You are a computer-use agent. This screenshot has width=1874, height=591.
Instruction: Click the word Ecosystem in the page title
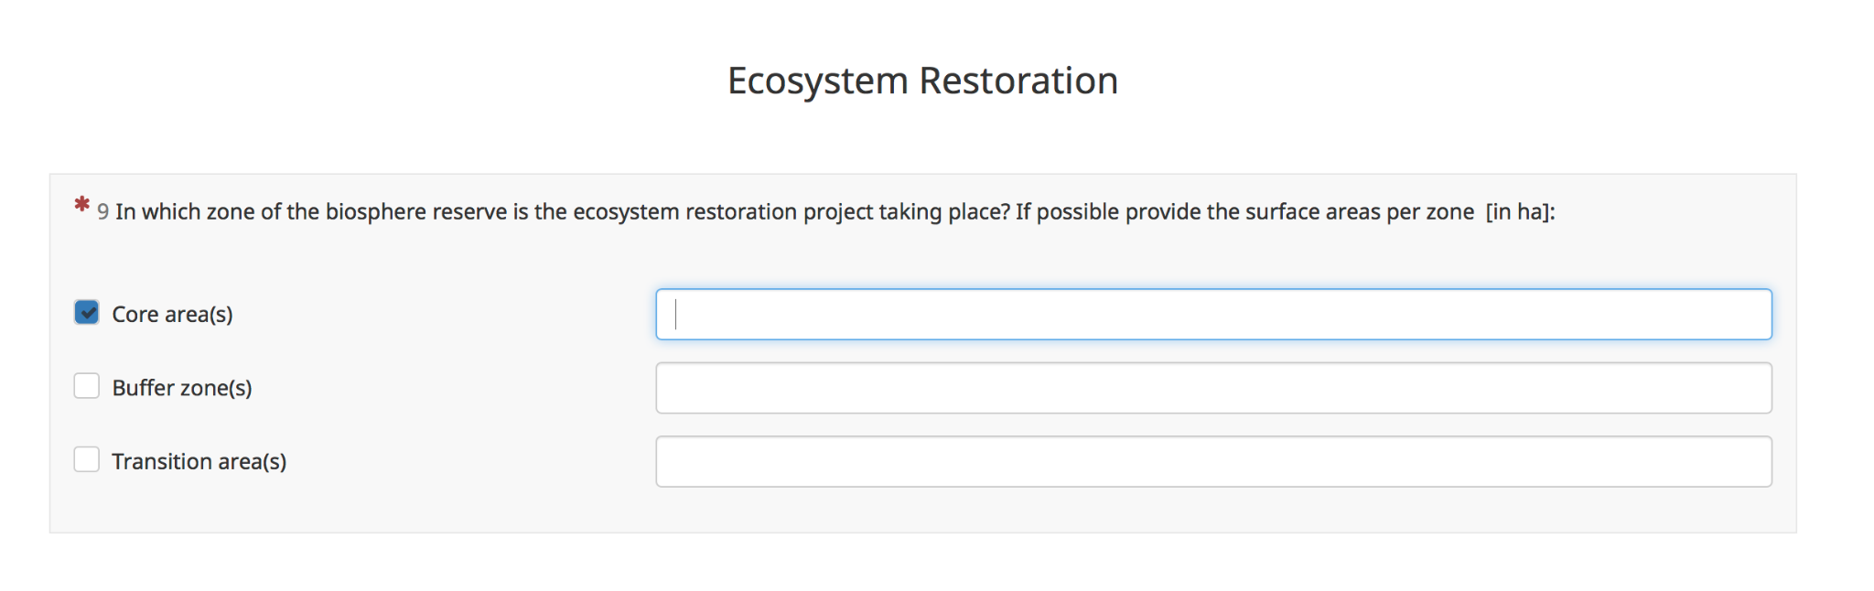click(x=817, y=81)
